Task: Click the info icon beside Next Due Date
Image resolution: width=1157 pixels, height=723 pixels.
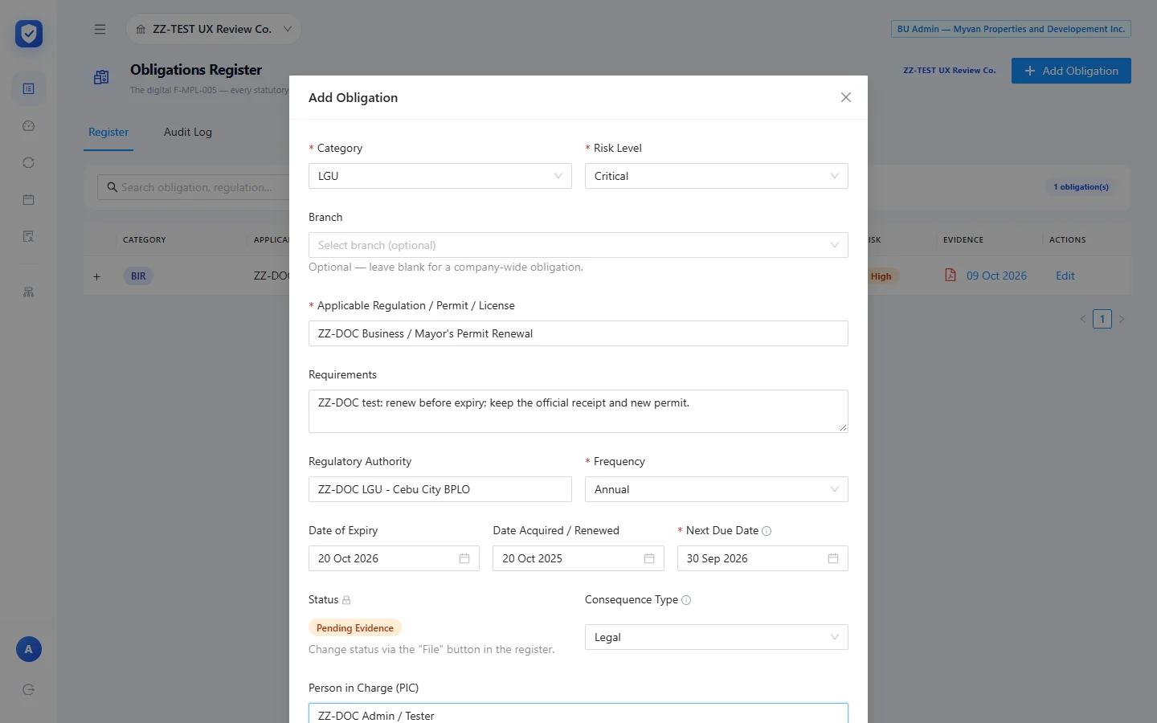Action: [x=767, y=531]
